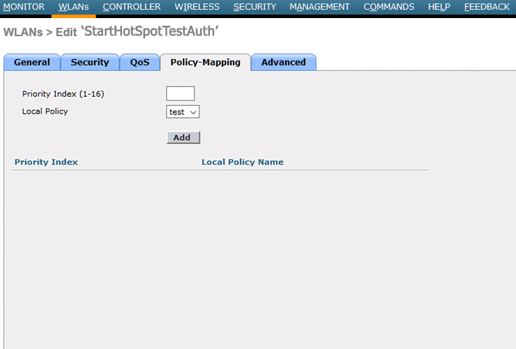Open the MONITOR menu
The height and width of the screenshot is (349, 516).
click(24, 7)
